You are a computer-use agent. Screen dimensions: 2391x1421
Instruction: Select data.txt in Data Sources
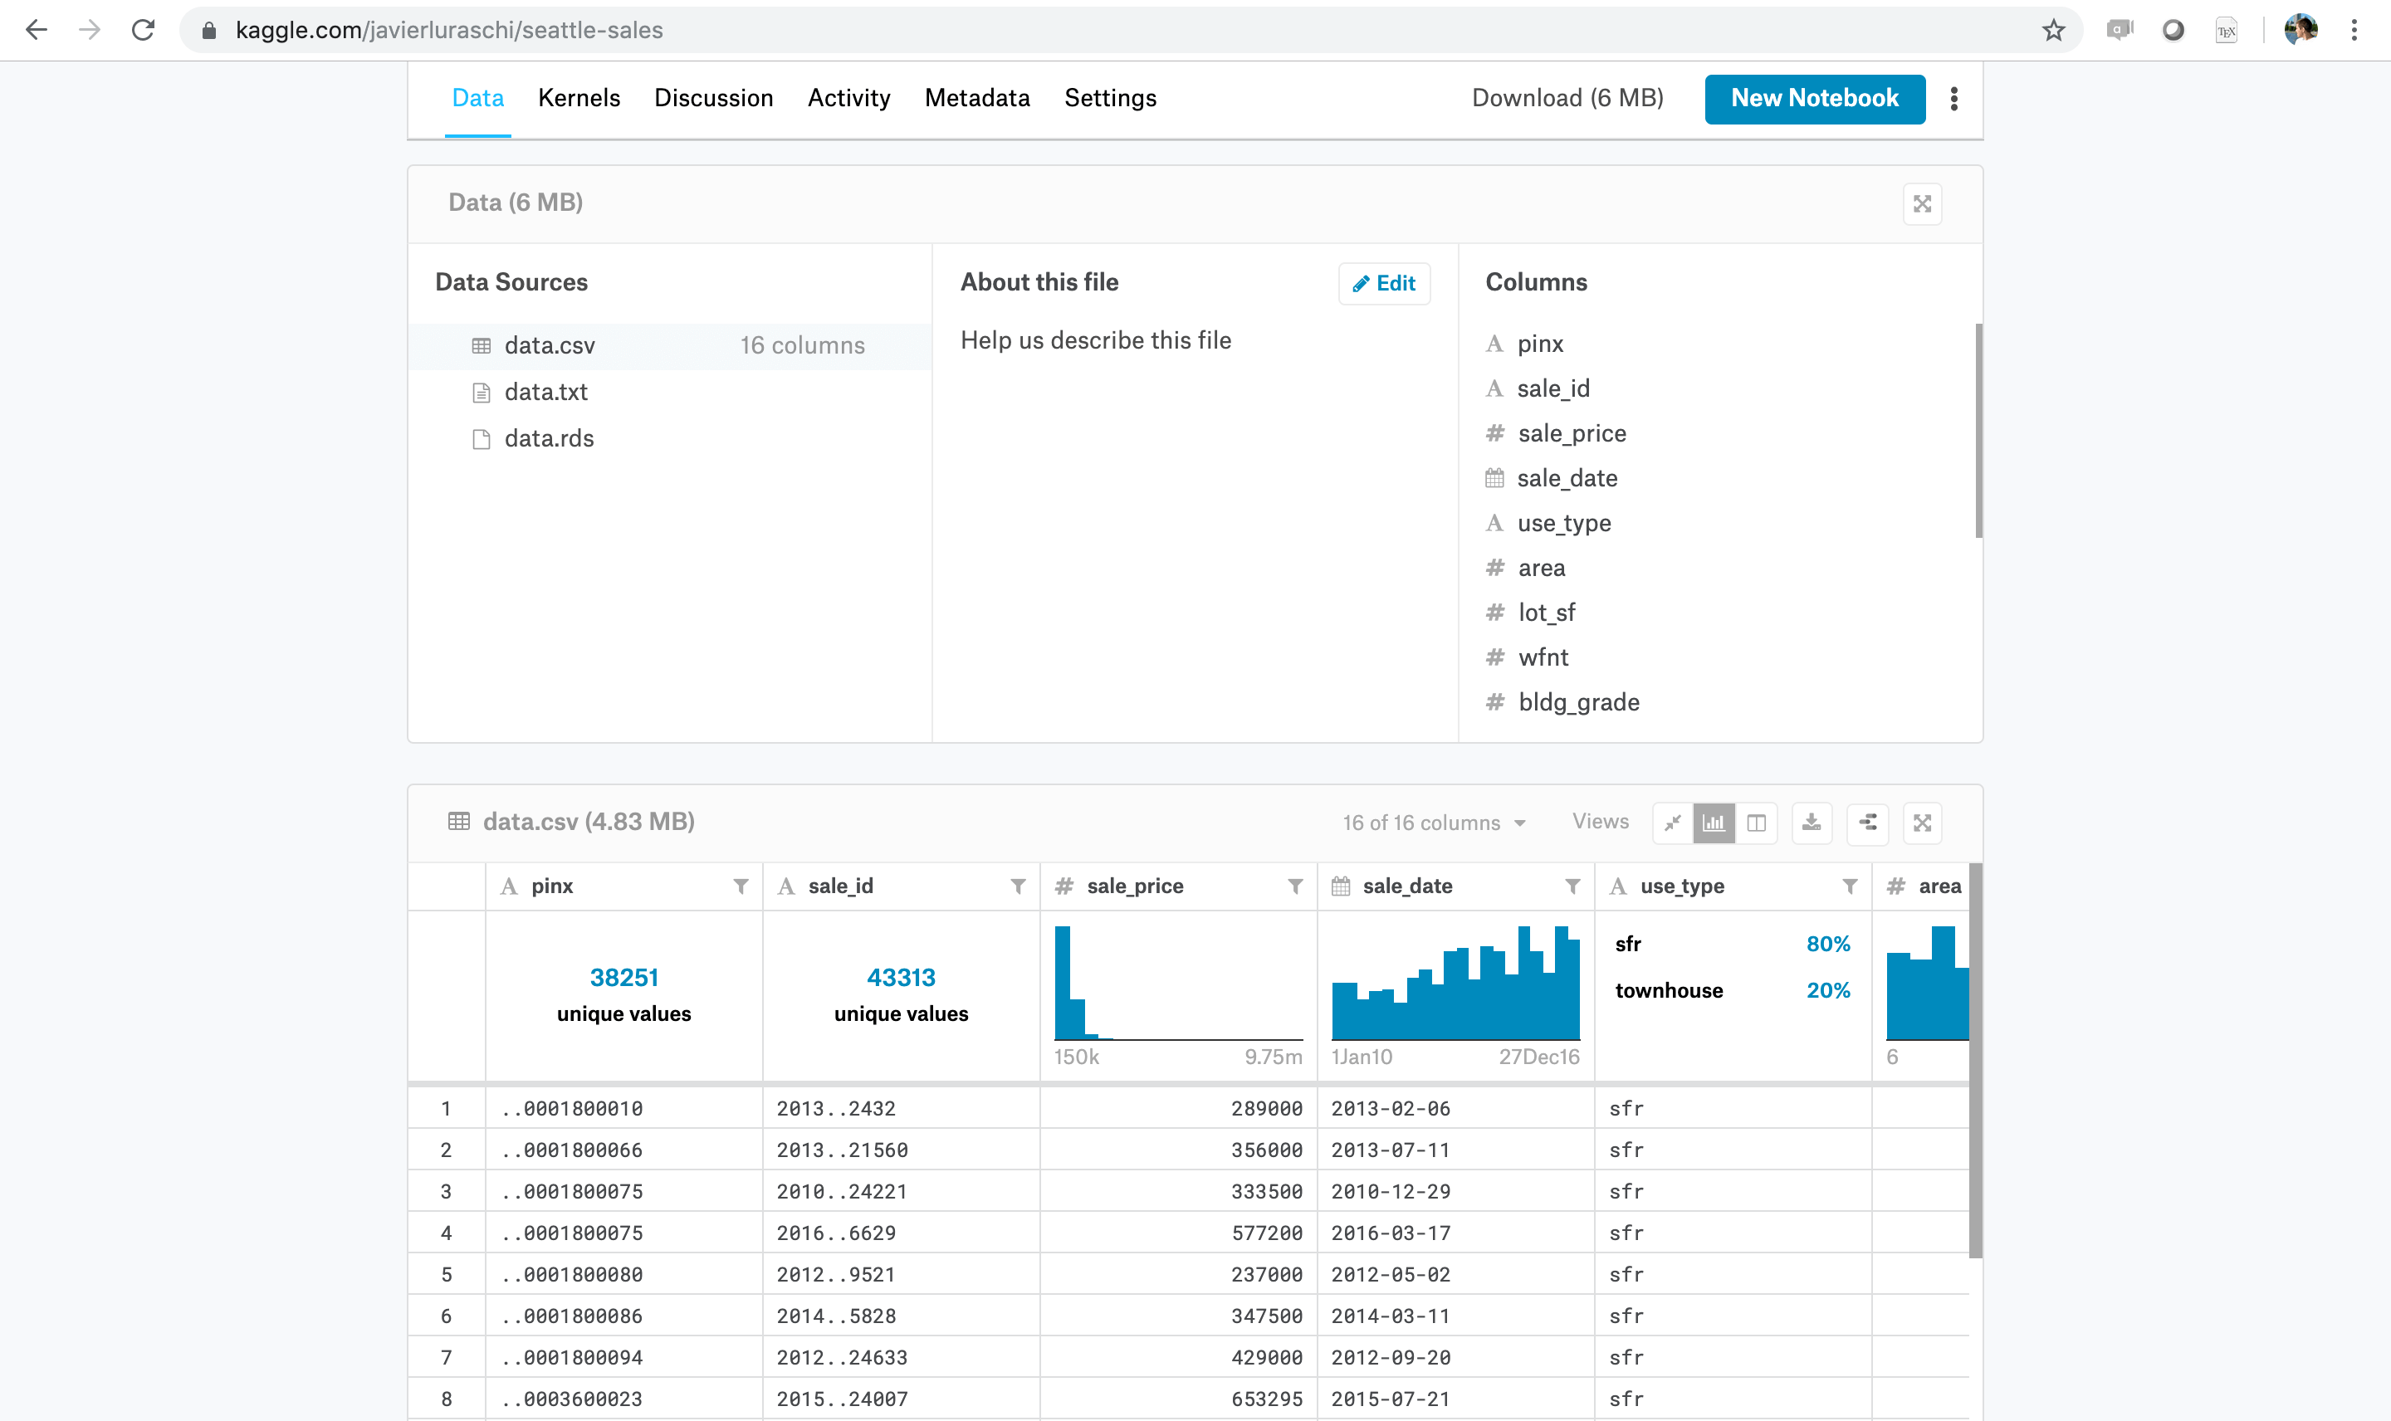tap(545, 393)
